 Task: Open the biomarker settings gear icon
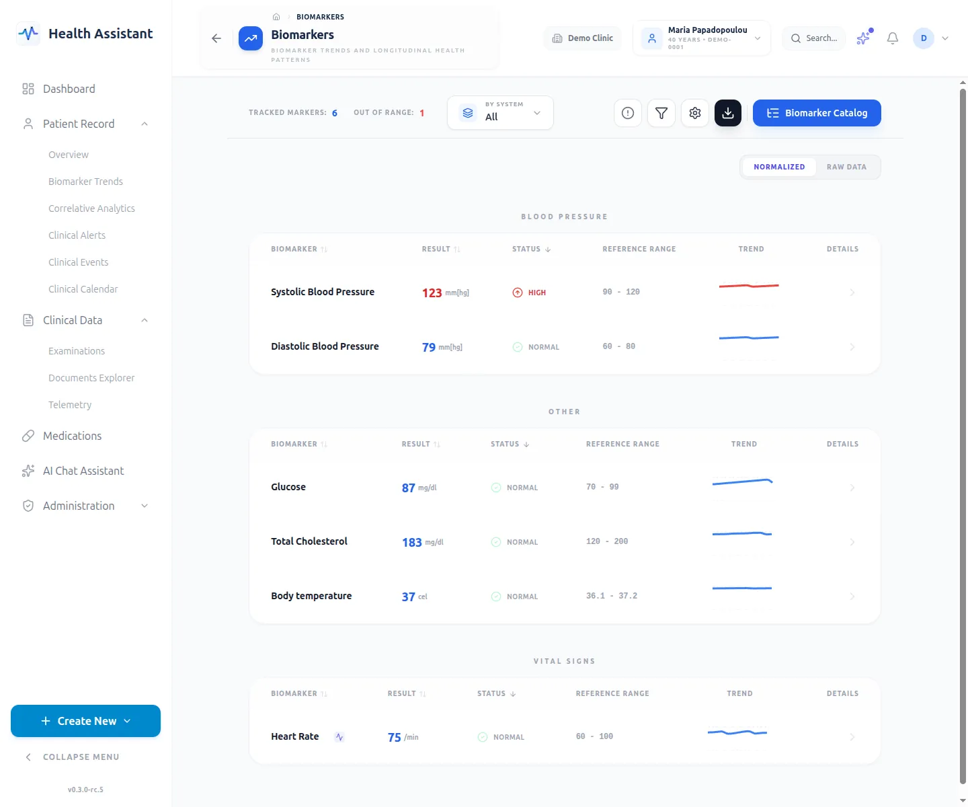point(695,113)
